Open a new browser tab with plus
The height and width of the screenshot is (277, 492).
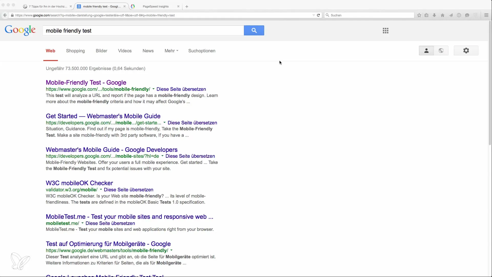click(x=187, y=7)
